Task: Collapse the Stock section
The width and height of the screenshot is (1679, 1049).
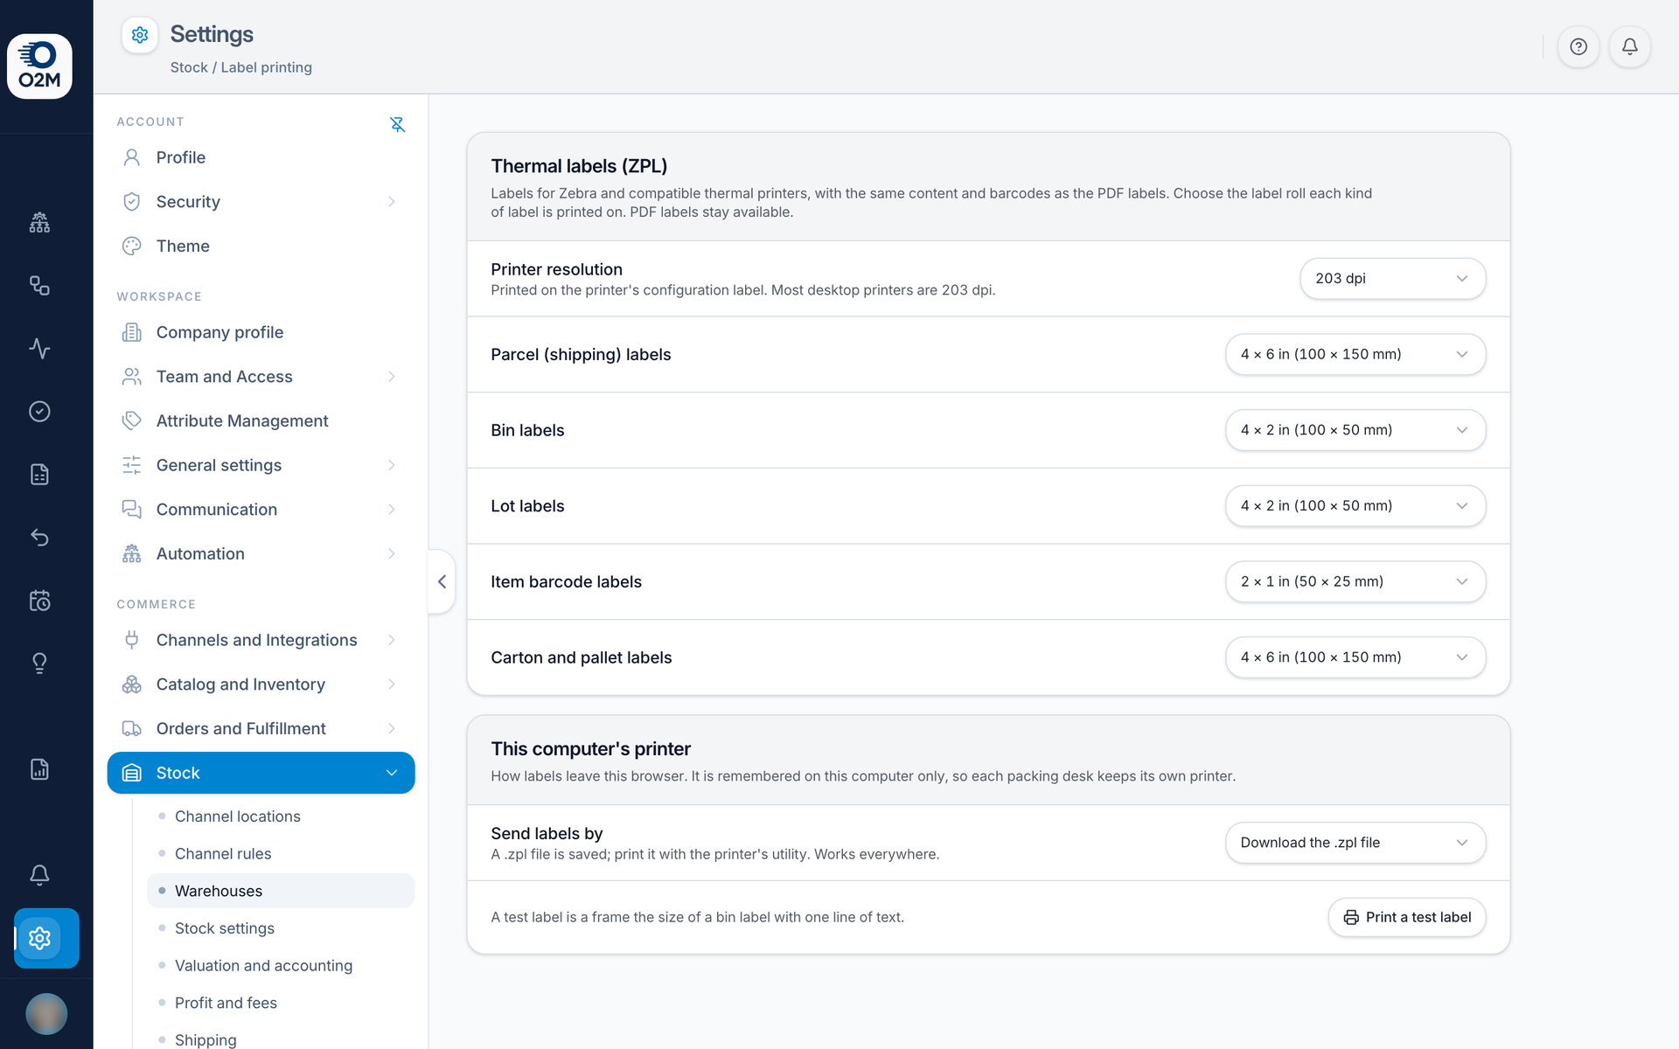Action: (x=261, y=773)
